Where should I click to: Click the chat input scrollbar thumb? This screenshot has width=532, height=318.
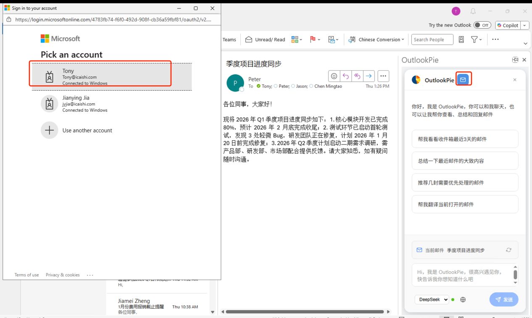tap(516, 275)
